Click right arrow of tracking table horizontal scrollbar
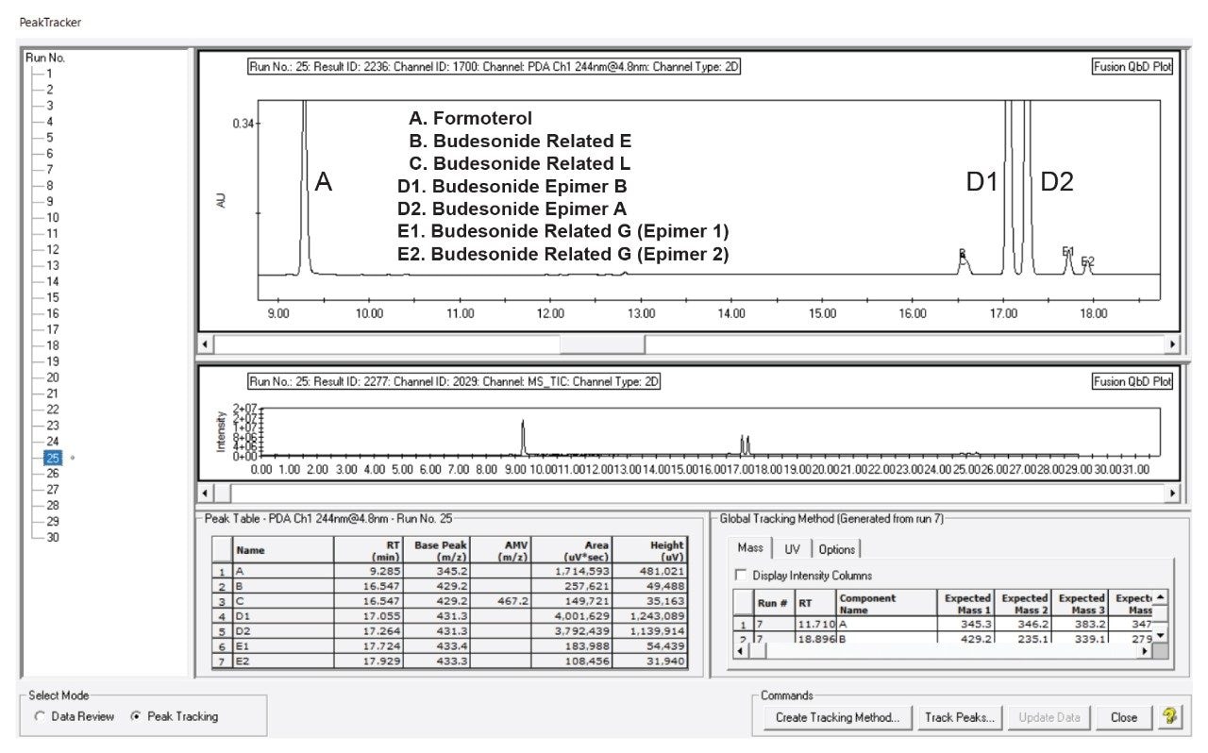 (1144, 650)
